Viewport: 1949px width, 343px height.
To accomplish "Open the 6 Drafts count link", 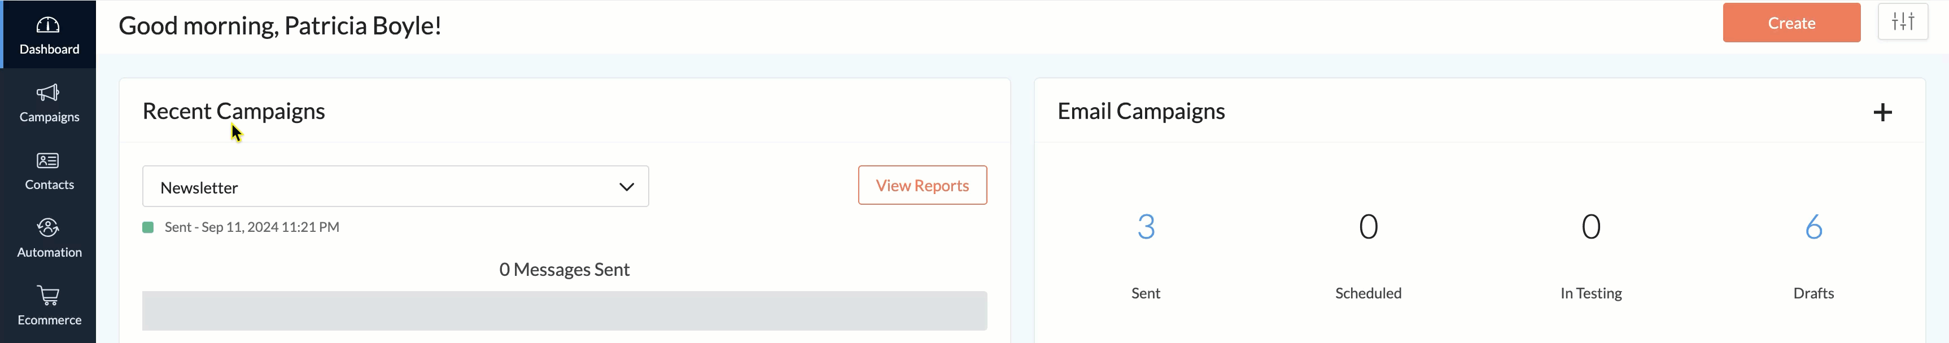I will tap(1813, 227).
